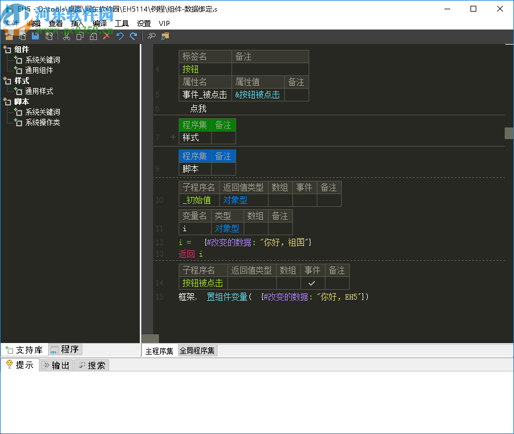Select 通用组件 in the support library tree

click(x=39, y=71)
